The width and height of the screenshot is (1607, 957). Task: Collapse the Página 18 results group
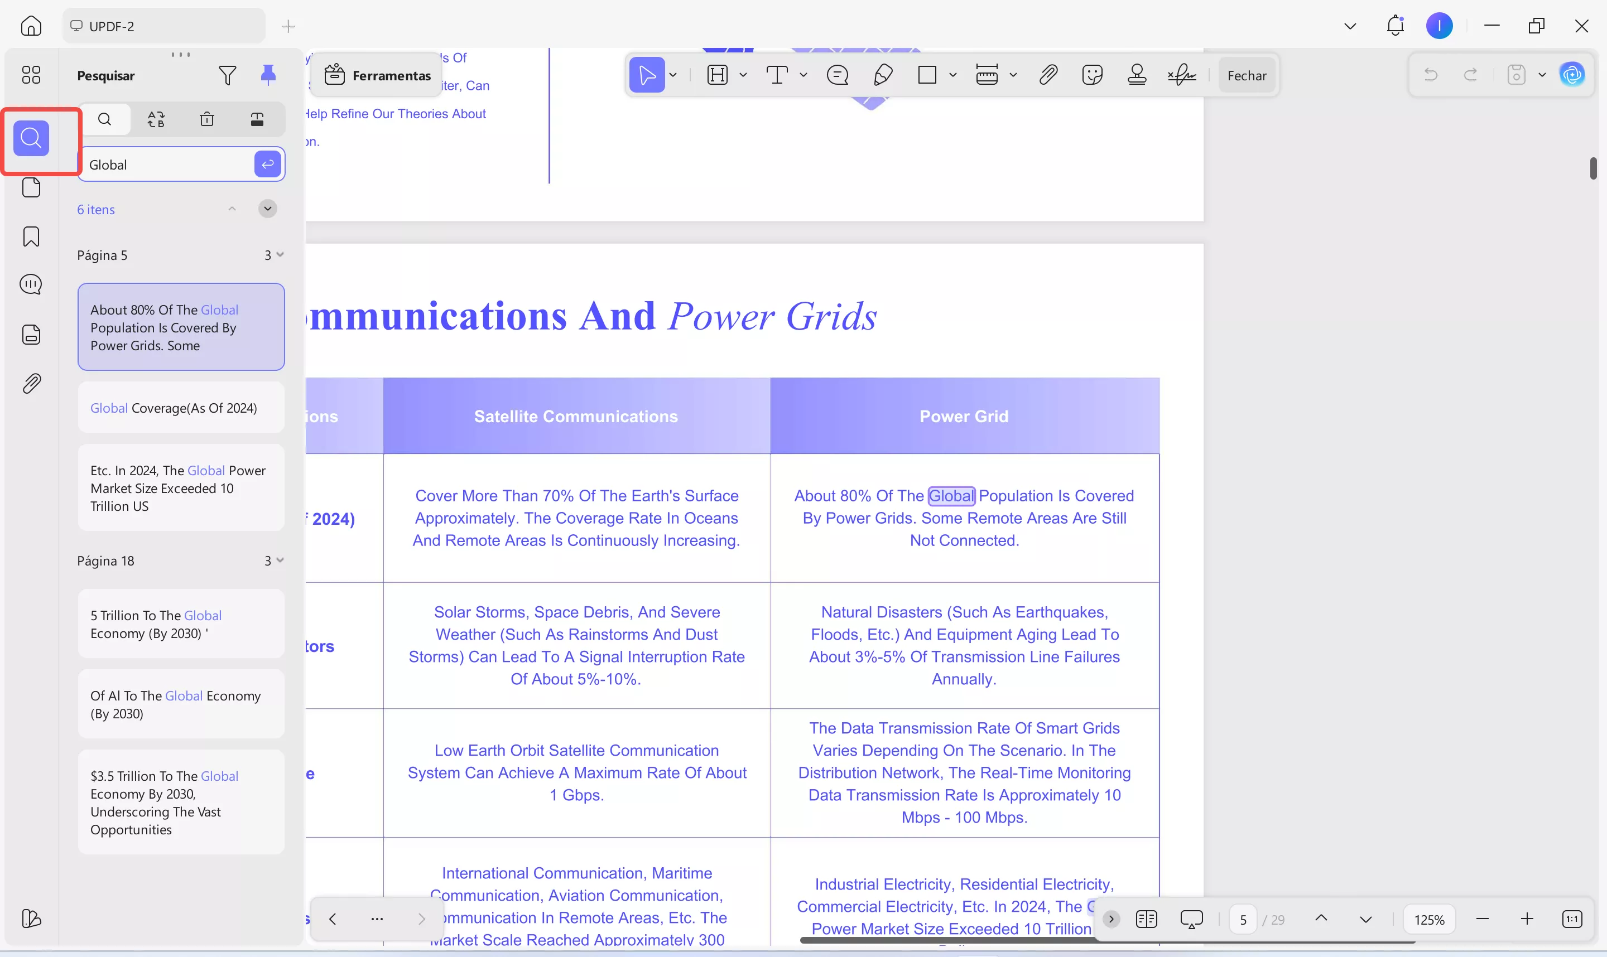(280, 560)
